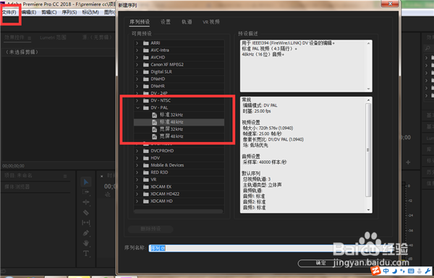Image resolution: width=434 pixels, height=278 pixels.
Task: Click the plus button editor icon
Action: coord(408,162)
